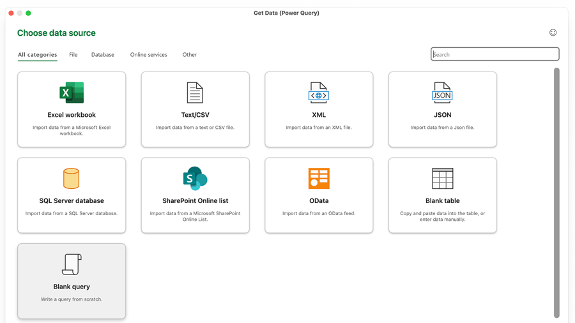Switch to the All categories tab
The width and height of the screenshot is (575, 323).
tap(38, 54)
